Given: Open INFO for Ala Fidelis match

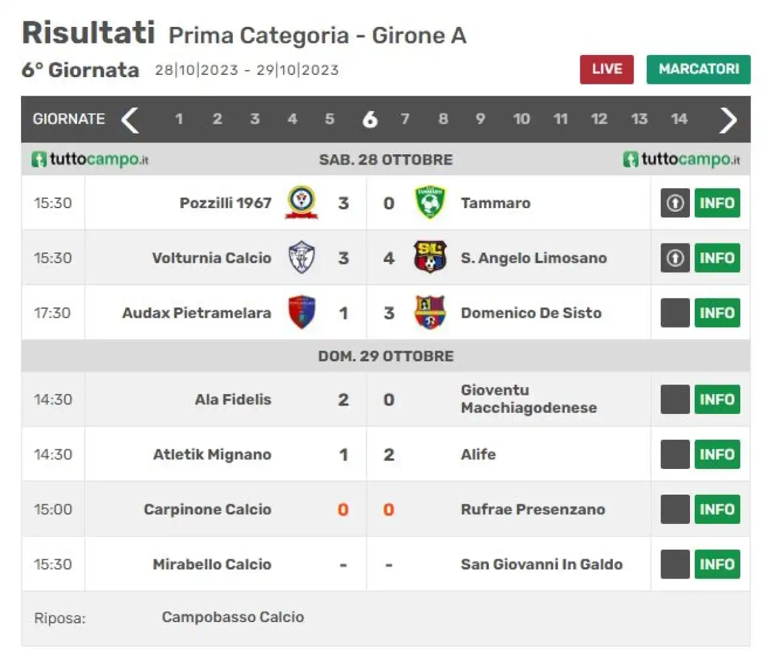Looking at the screenshot, I should click(x=717, y=400).
